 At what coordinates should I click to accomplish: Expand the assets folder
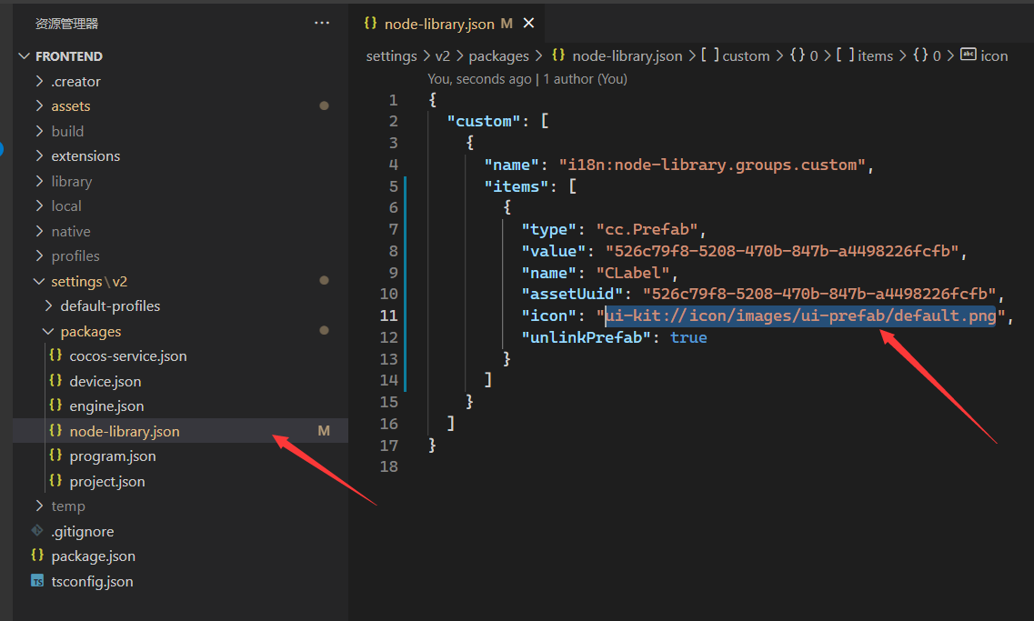(40, 105)
